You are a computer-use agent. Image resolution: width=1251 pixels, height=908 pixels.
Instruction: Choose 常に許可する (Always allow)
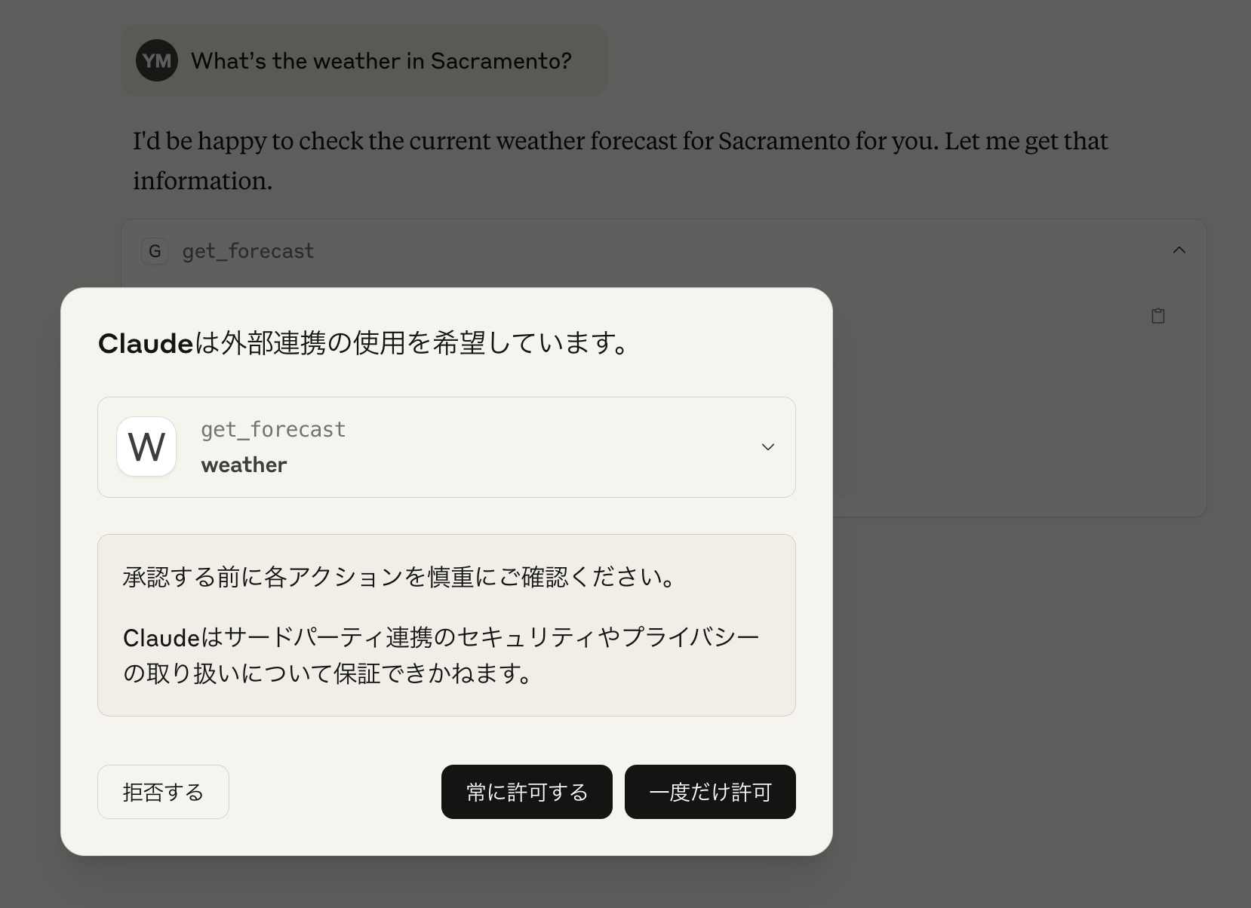coord(527,792)
